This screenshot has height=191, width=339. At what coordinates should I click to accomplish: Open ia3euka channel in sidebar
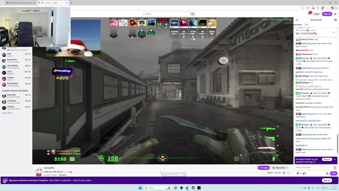click(x=16, y=108)
